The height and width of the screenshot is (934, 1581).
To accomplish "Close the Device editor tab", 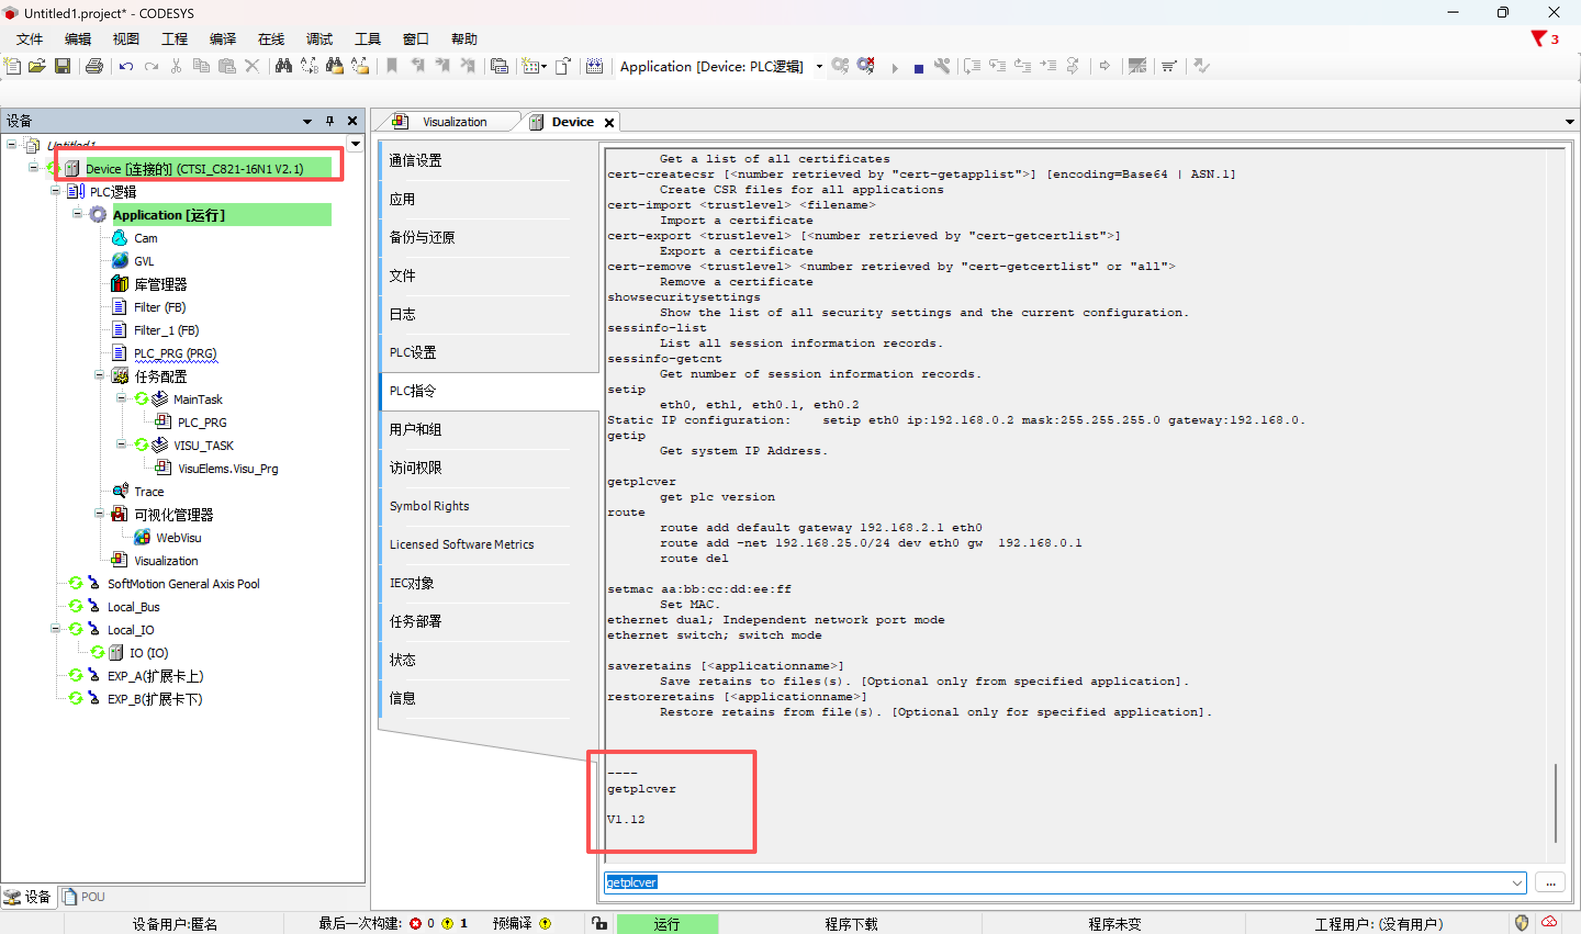I will click(609, 123).
